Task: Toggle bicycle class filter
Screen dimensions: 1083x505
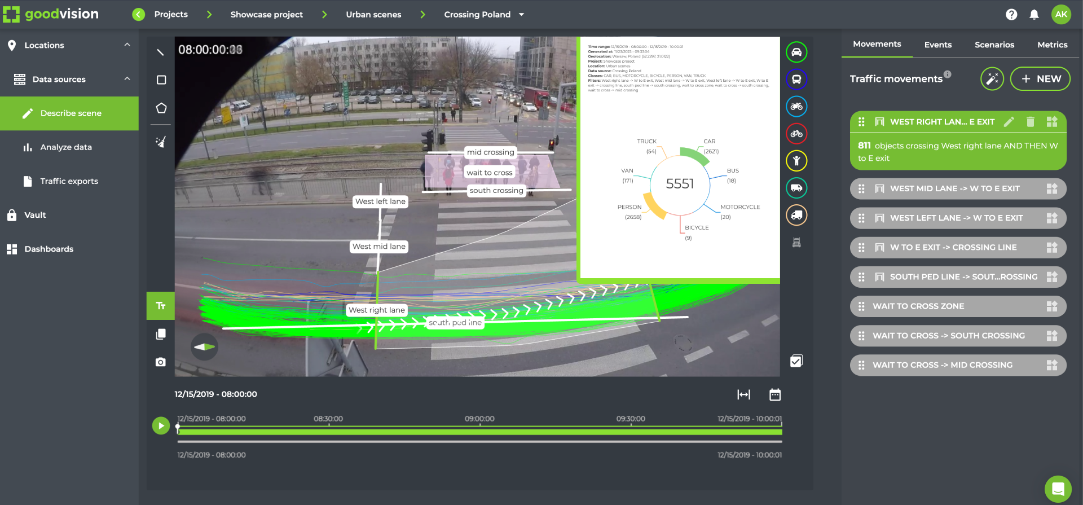Action: 796,134
